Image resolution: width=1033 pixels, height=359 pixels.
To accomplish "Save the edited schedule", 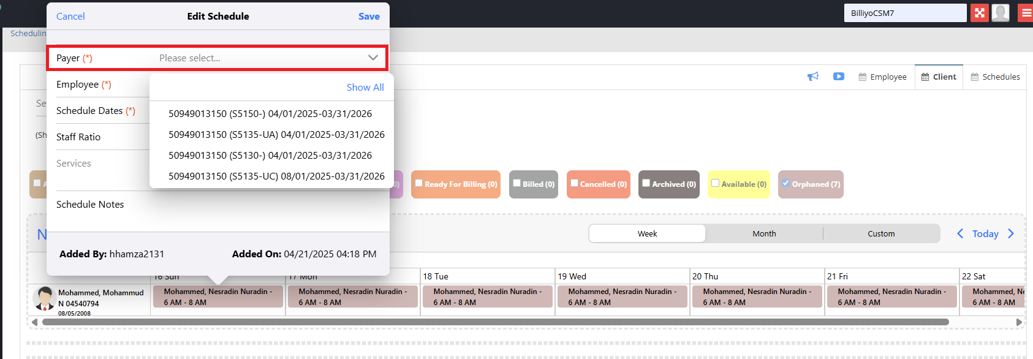I will [x=369, y=17].
